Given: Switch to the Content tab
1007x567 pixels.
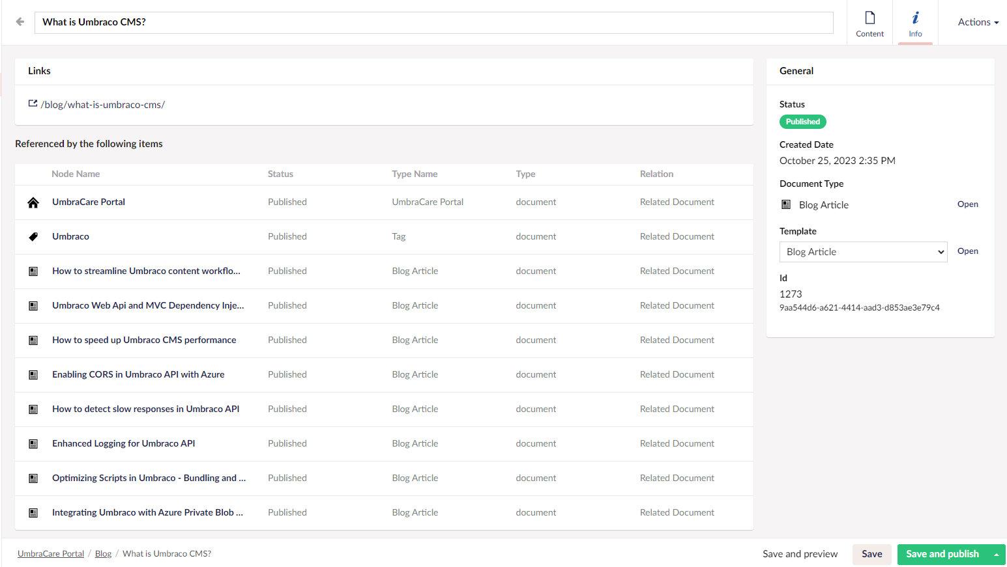Looking at the screenshot, I should 869,23.
